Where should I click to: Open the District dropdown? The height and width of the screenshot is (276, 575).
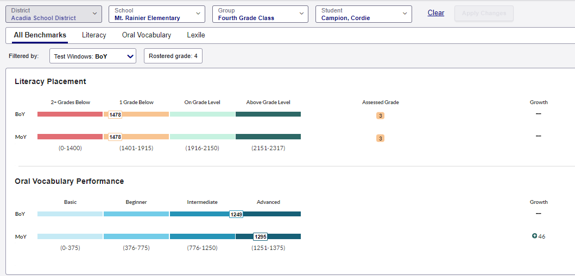click(x=53, y=14)
